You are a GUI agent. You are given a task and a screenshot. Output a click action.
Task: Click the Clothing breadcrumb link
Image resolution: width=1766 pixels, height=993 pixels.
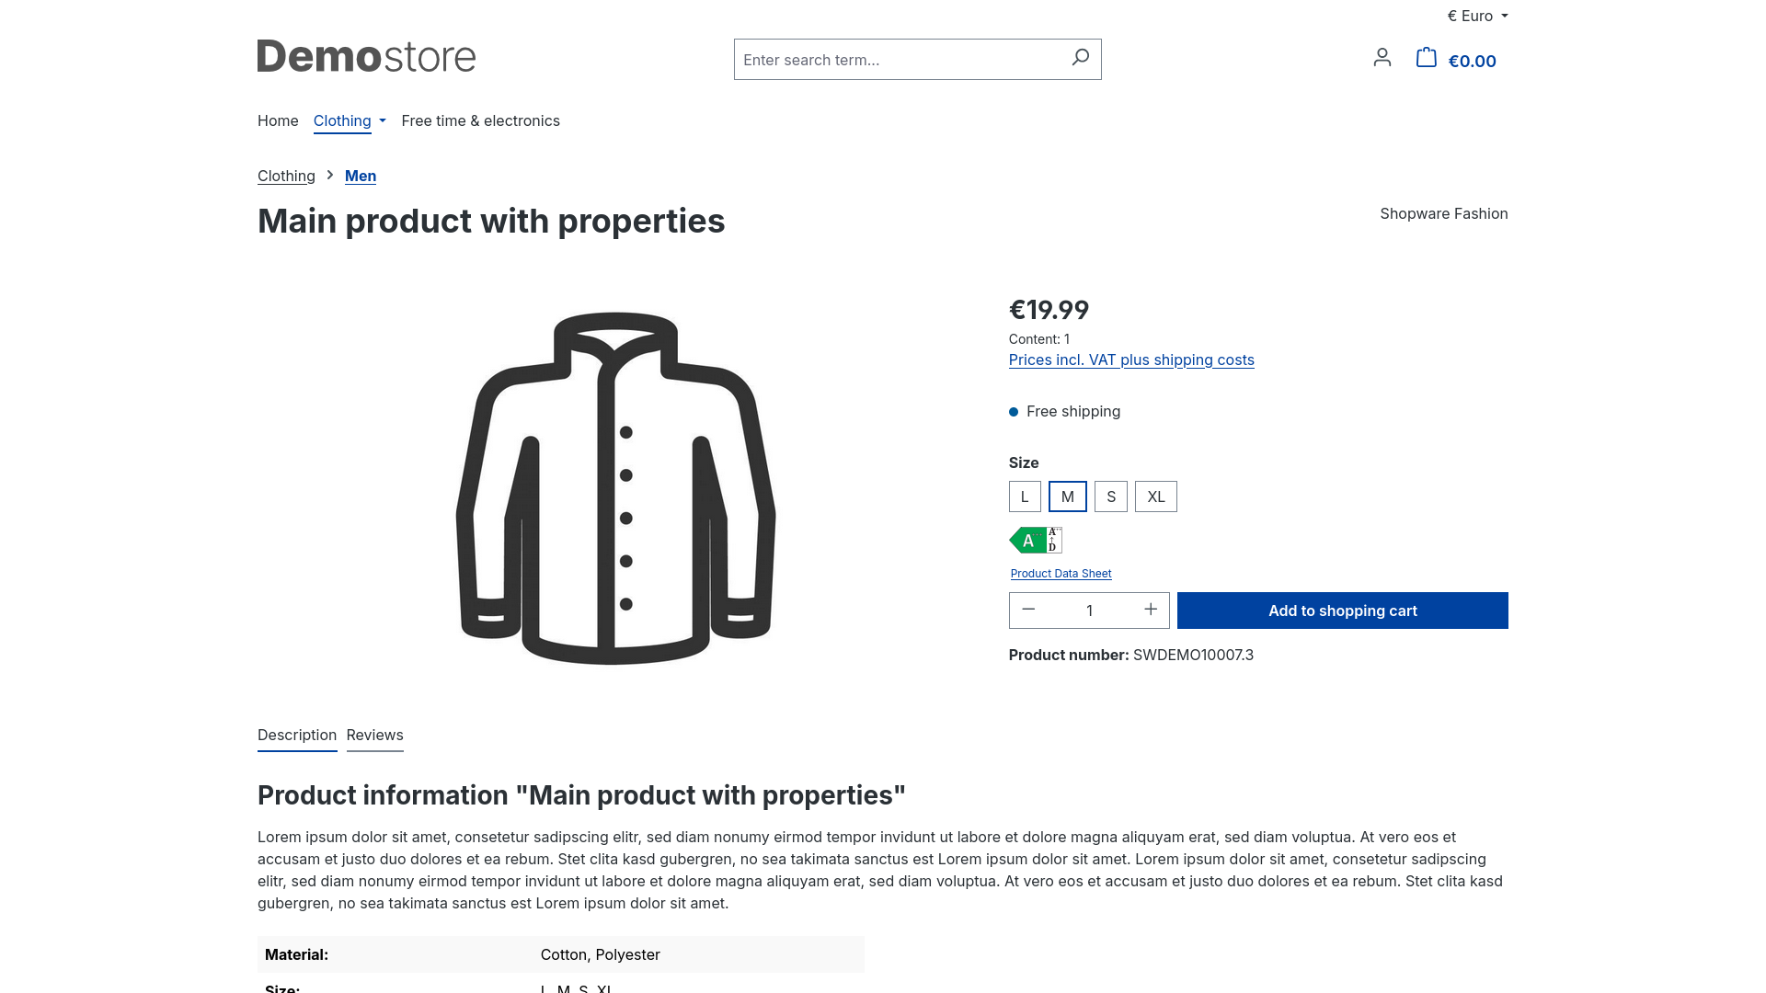click(x=286, y=176)
